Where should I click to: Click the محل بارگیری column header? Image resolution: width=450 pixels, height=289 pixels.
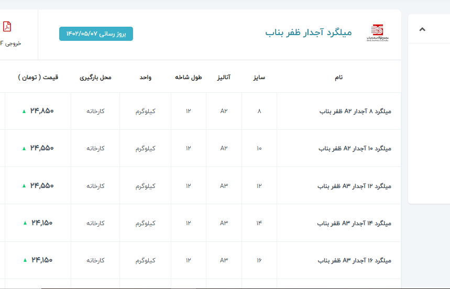(95, 77)
